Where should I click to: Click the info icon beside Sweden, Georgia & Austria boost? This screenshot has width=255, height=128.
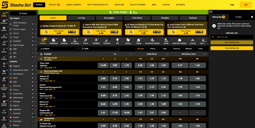pyautogui.click(x=75, y=26)
